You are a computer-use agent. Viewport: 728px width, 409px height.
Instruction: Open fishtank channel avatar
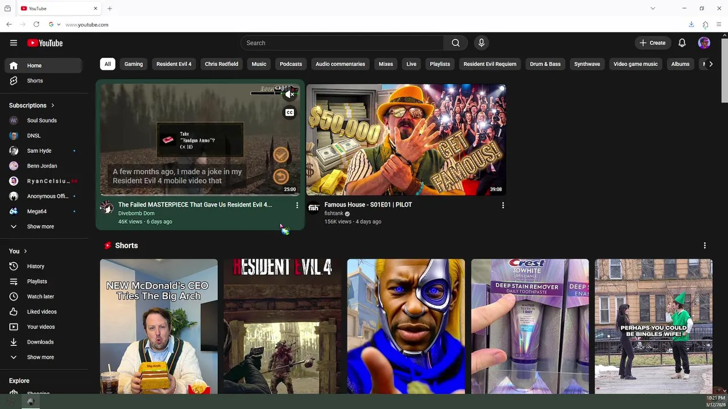[313, 207]
